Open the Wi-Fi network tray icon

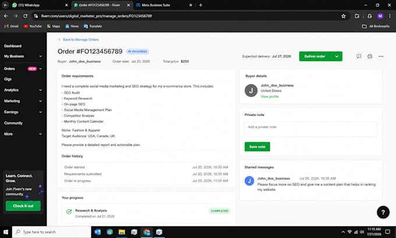point(349,232)
